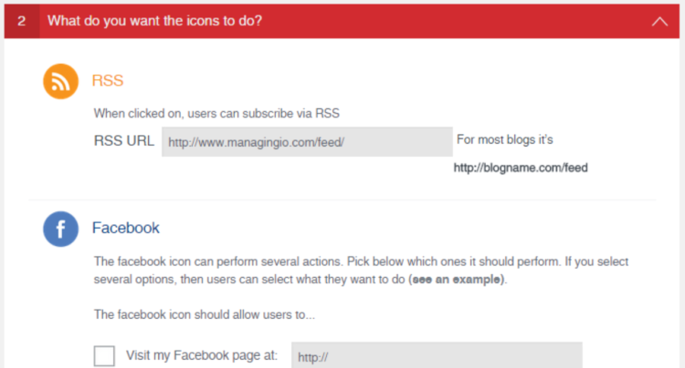Click the "For most blogs it's" hint text
The width and height of the screenshot is (685, 368).
coord(505,139)
